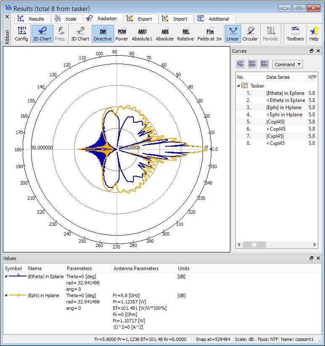325x346 pixels.
Task: Choose the Absolute1 radiation mode icon
Action: tap(142, 34)
